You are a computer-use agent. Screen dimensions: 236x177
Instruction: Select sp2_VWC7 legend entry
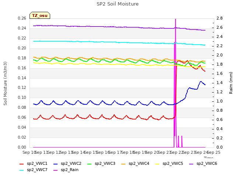click(x=34, y=170)
